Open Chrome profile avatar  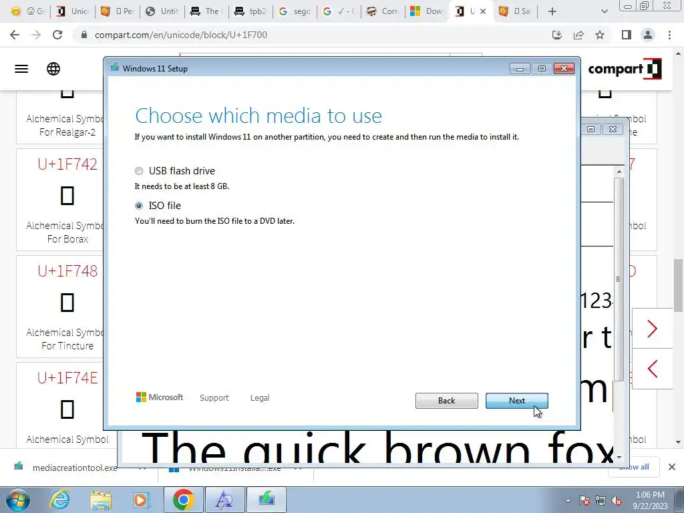[x=648, y=35]
